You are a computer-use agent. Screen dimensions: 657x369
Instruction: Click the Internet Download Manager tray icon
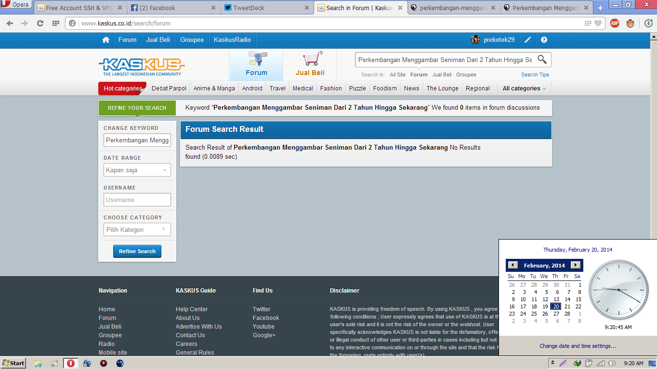coord(577,363)
